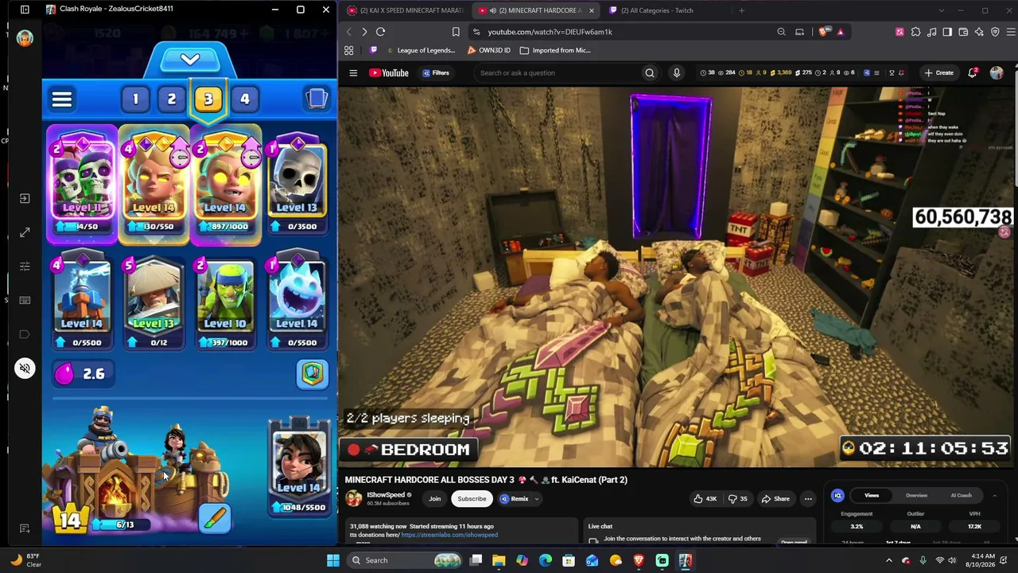The image size is (1018, 573).
Task: Open Windows Start menu
Action: 333,560
